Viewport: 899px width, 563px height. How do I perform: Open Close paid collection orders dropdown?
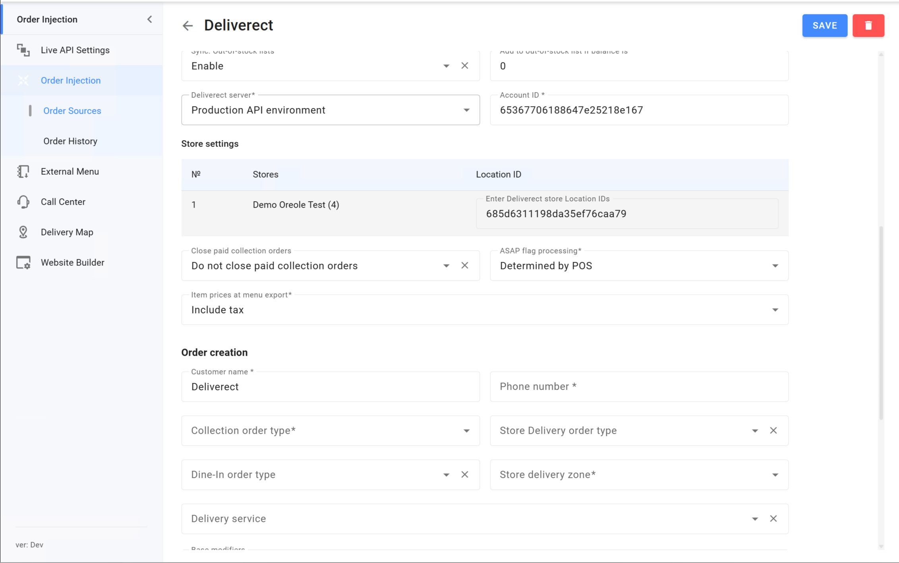pos(446,266)
